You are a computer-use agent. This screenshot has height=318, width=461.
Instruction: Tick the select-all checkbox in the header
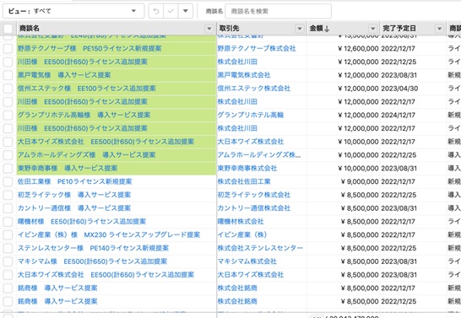(x=8, y=29)
